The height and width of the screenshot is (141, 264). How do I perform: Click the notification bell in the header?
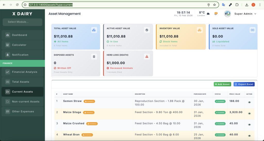[x=216, y=14]
